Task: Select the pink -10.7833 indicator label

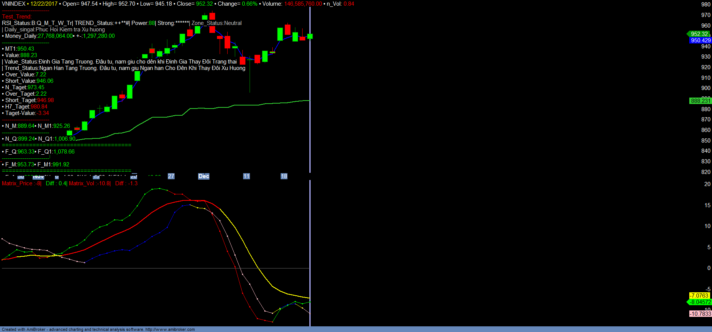Action: 700,314
